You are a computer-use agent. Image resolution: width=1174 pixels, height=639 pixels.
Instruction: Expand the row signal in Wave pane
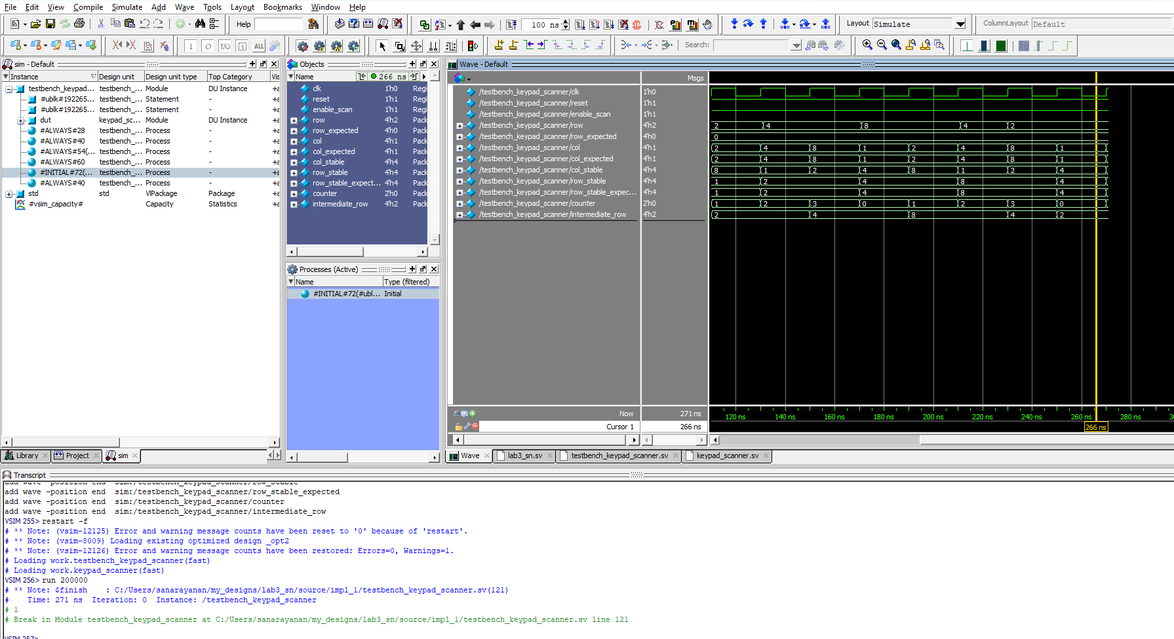(460, 126)
